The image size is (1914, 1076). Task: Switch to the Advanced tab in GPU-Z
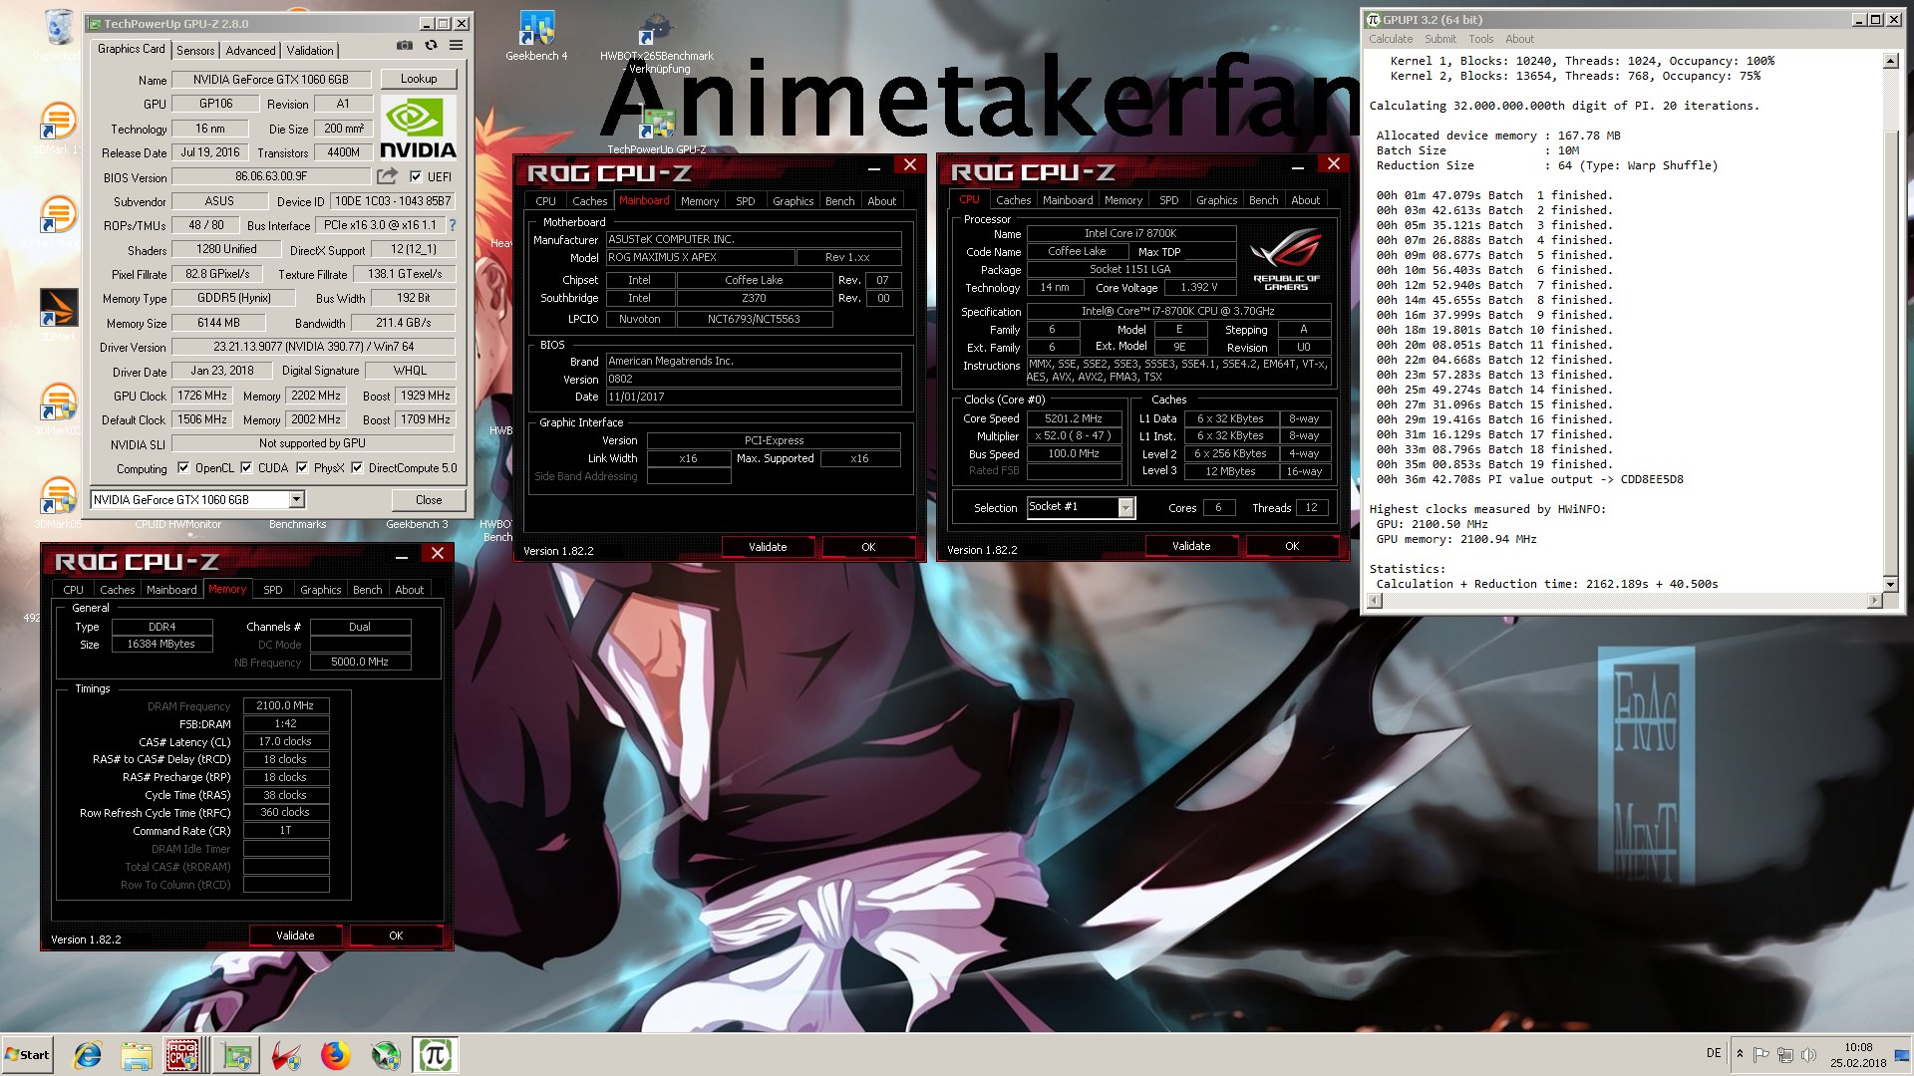click(250, 50)
